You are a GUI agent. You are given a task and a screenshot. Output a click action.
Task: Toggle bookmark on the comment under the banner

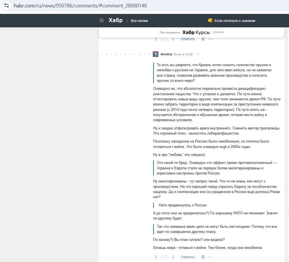click(203, 39)
